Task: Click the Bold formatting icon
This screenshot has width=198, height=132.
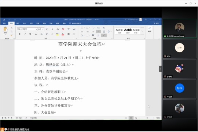Action: [x=19, y=34]
